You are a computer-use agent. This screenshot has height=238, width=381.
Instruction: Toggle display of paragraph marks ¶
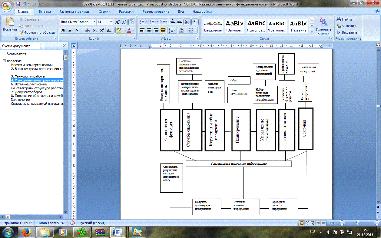click(195, 22)
